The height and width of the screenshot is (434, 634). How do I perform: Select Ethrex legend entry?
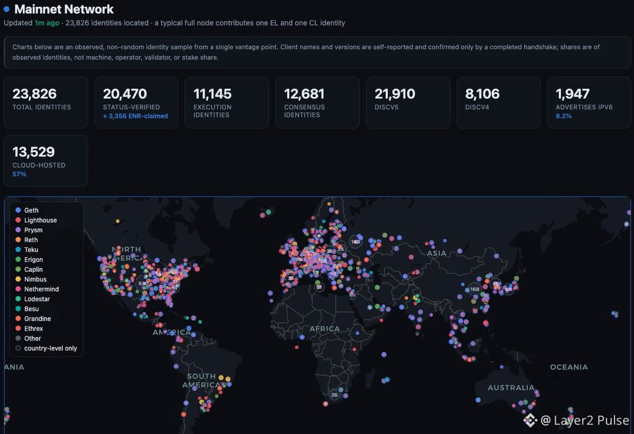(x=29, y=329)
